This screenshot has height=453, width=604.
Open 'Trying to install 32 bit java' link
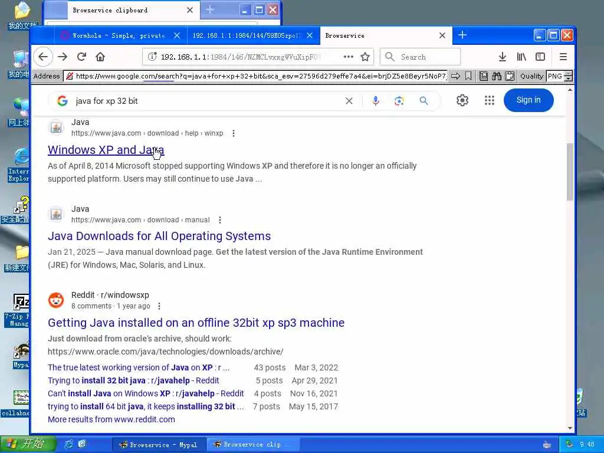click(133, 380)
